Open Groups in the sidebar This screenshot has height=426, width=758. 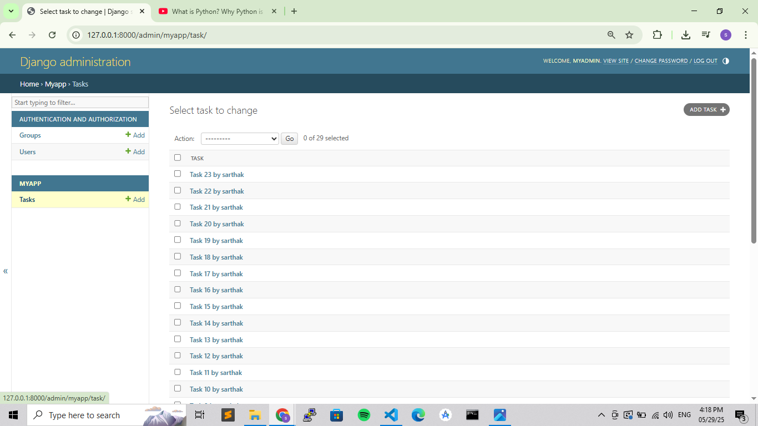(x=30, y=135)
